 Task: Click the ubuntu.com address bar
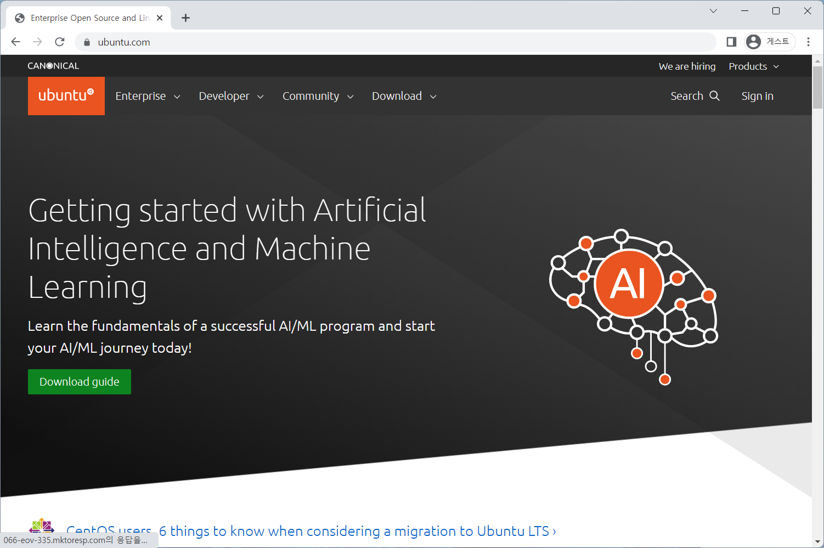[x=384, y=42]
